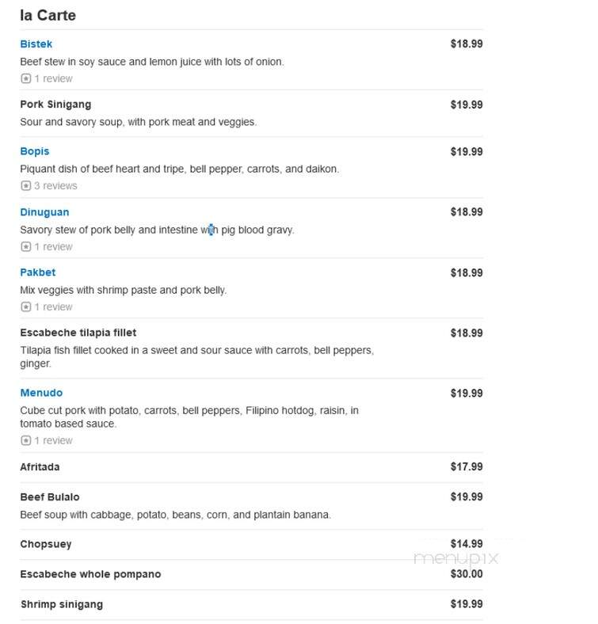Open 1 review under Menudo

[53, 440]
